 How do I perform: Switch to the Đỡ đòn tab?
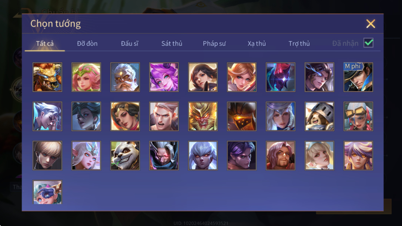[x=87, y=44]
